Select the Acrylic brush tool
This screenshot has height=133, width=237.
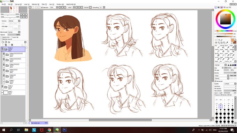tap(217, 58)
